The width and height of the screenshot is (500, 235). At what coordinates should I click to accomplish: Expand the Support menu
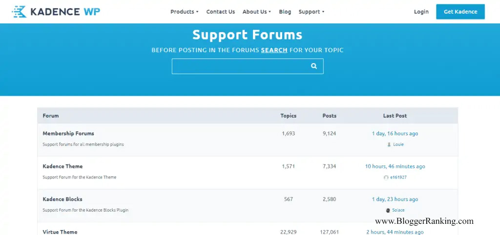pyautogui.click(x=311, y=12)
